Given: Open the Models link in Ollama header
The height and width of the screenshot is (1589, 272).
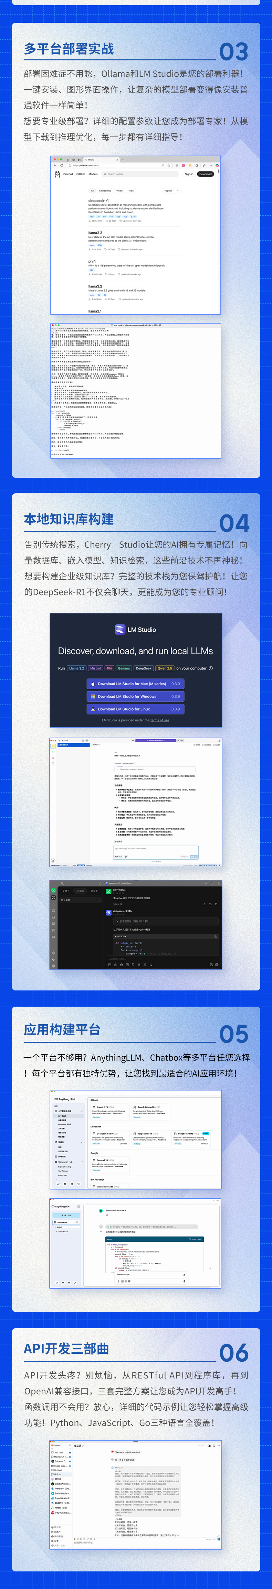Looking at the screenshot, I should [x=93, y=174].
